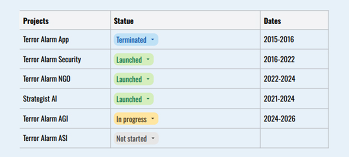Screen dimensions: 349x157
Task: Select the Terror Alarm NGO project cell
Action: (x=47, y=79)
